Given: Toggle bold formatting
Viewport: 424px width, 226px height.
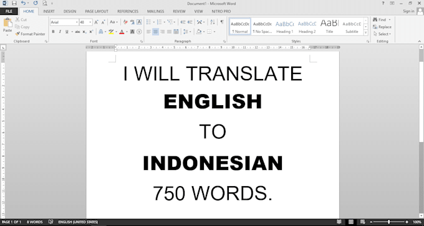Looking at the screenshot, I should click(53, 32).
